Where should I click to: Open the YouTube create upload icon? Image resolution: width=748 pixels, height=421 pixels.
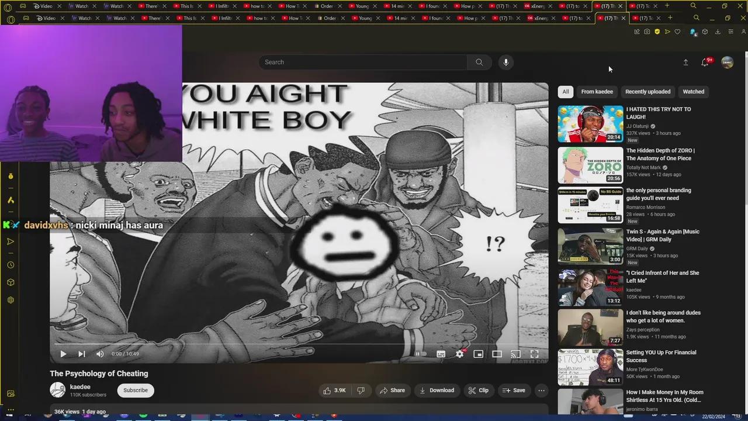click(685, 63)
